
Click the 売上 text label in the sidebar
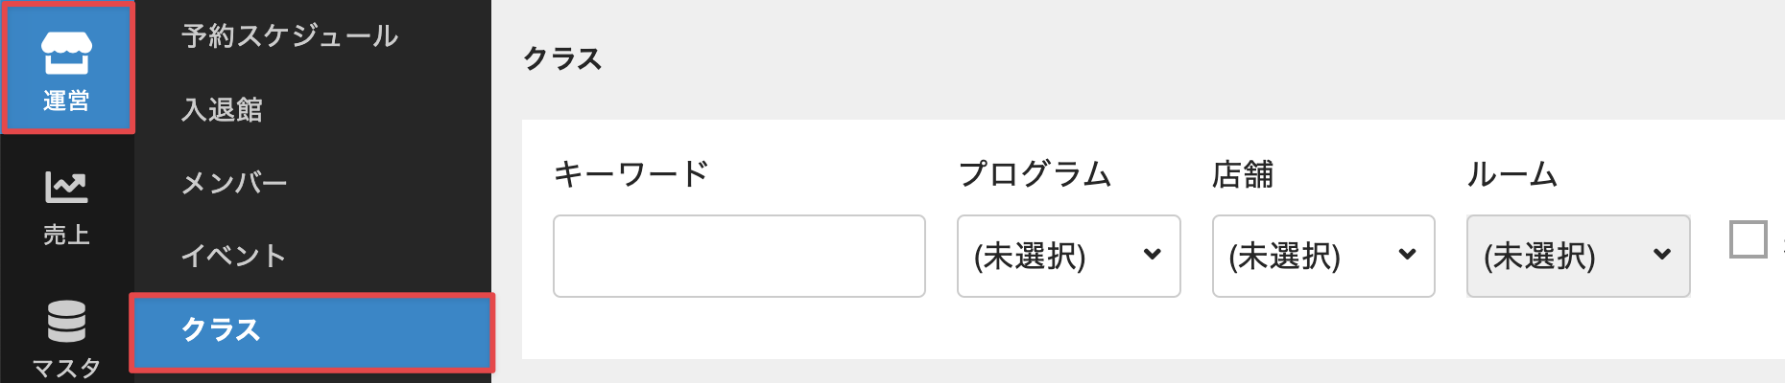(66, 235)
